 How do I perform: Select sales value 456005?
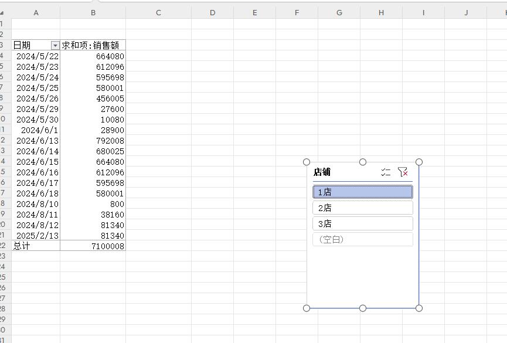93,99
